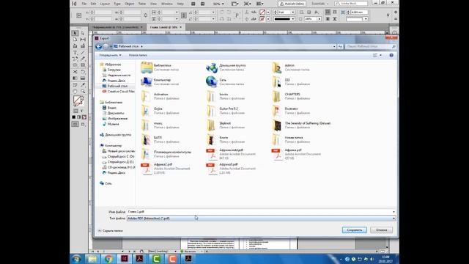The width and height of the screenshot is (469, 264).
Task: Select the Type tool in InDesign toolbox
Action: click(x=75, y=53)
